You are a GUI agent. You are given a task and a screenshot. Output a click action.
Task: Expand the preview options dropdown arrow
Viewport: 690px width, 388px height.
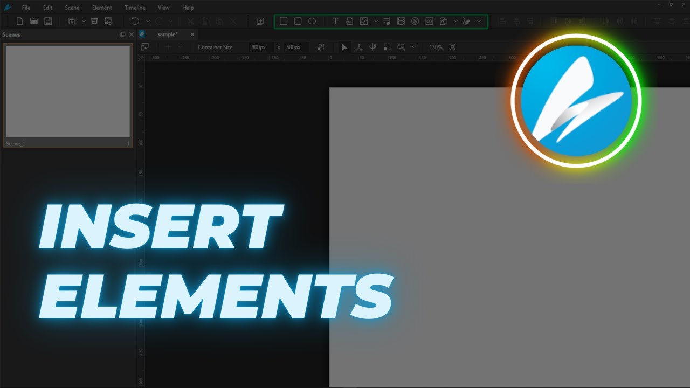[83, 22]
